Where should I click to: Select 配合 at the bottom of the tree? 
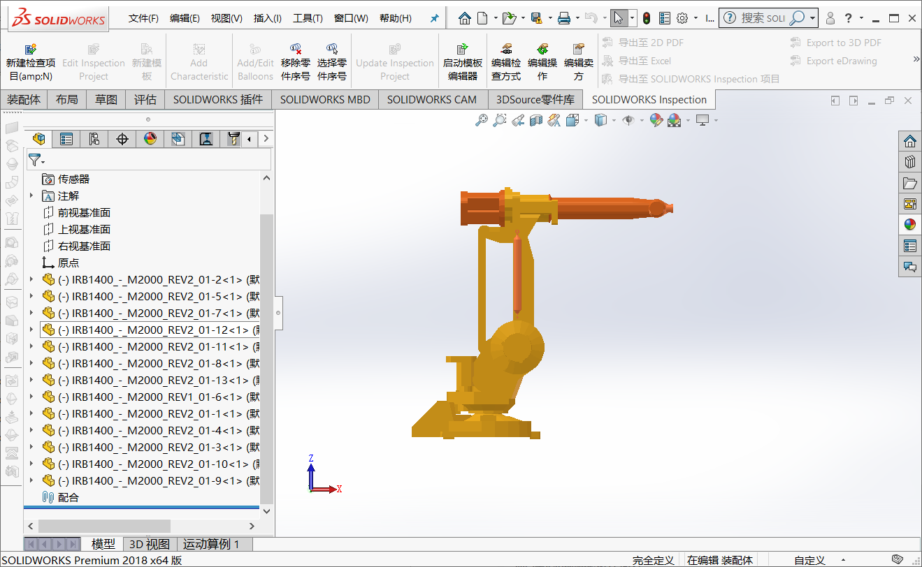coord(66,497)
